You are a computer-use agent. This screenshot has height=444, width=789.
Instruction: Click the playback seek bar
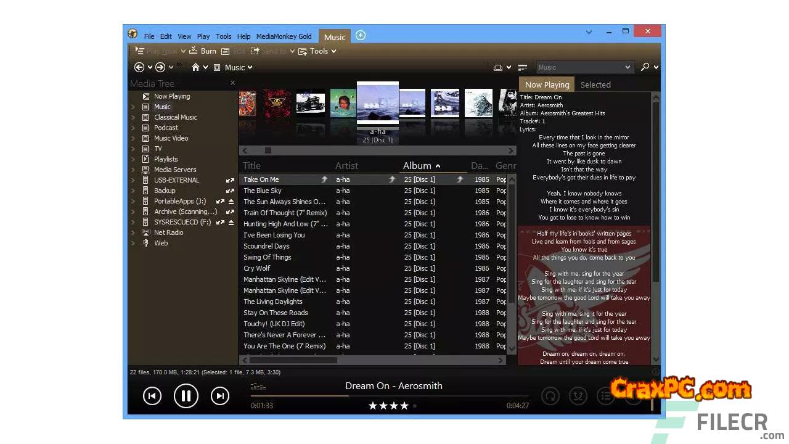(394, 396)
